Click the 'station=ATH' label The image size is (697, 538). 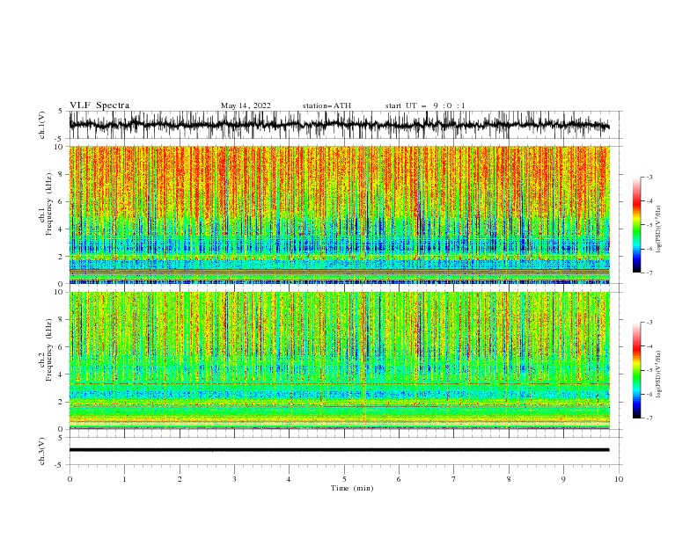[326, 105]
